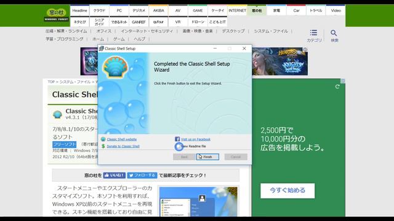Open the Visit us on Facebook link

pyautogui.click(x=196, y=139)
